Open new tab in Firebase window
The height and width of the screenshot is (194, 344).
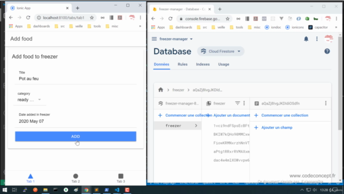tap(220, 9)
